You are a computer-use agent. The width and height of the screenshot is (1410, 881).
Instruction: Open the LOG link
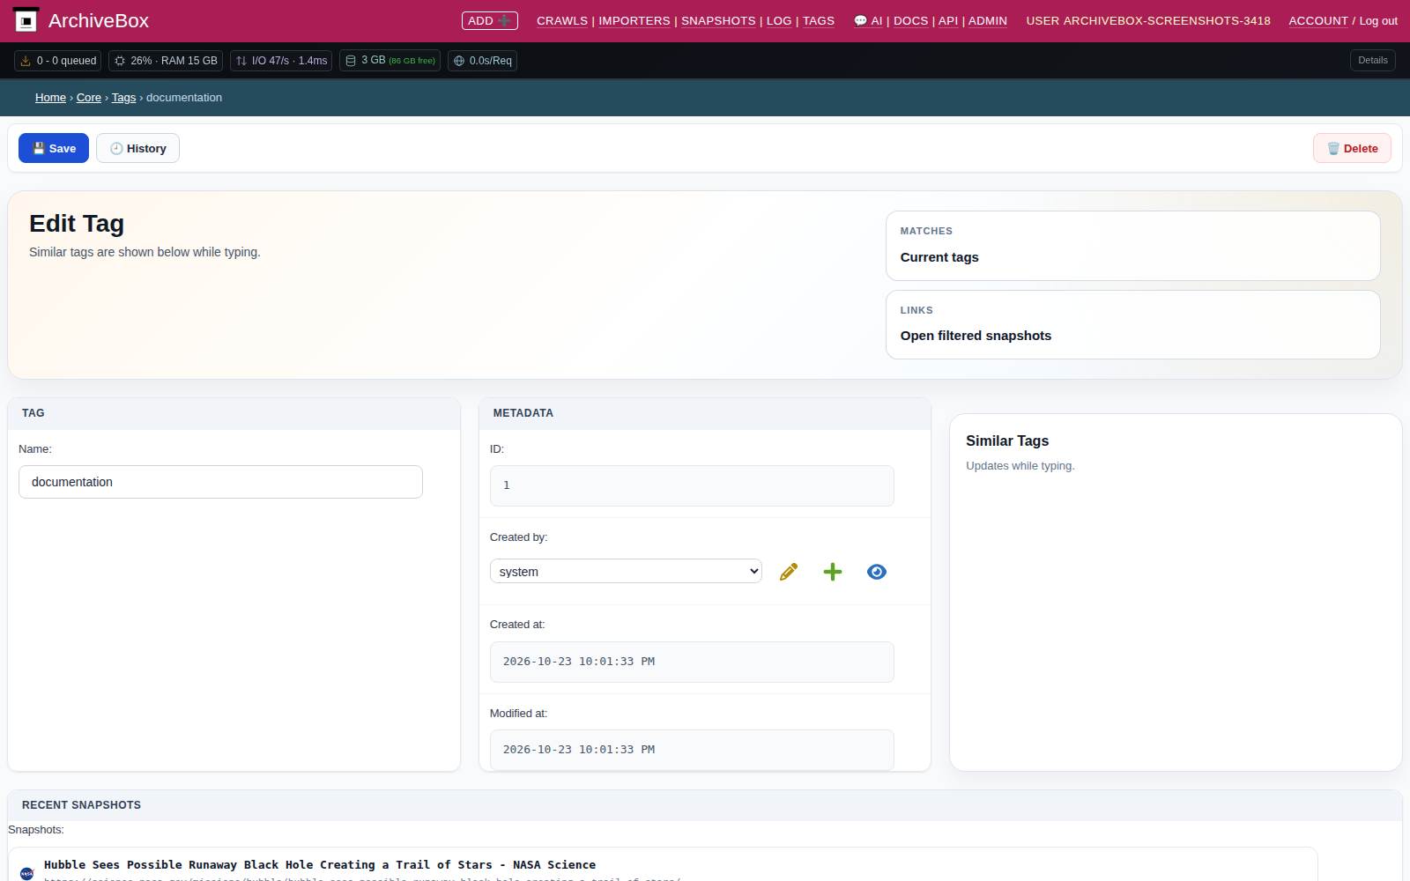coord(779,21)
